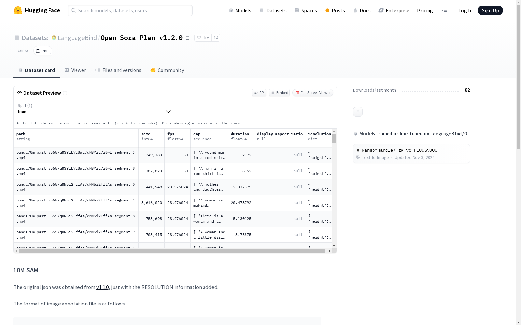
Task: Click the table scroll-left arrow
Action: point(16,251)
